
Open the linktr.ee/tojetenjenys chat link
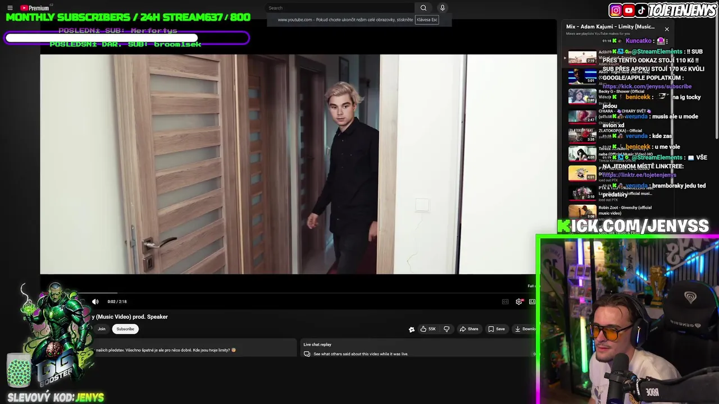(639, 175)
